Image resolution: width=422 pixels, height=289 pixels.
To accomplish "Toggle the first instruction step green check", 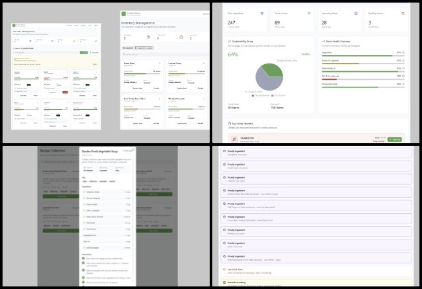I will 84,258.
